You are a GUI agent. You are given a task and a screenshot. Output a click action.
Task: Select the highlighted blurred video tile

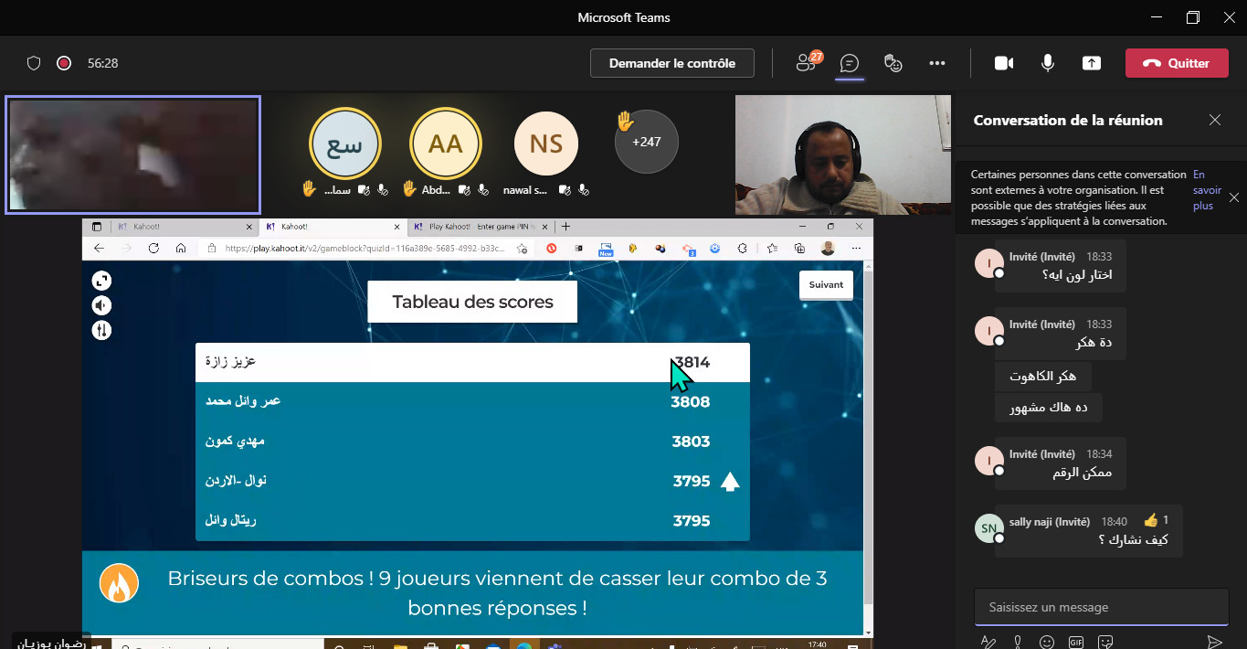click(x=133, y=154)
